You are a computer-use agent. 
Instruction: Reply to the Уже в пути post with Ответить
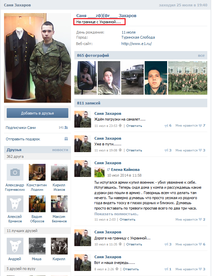click(134, 150)
